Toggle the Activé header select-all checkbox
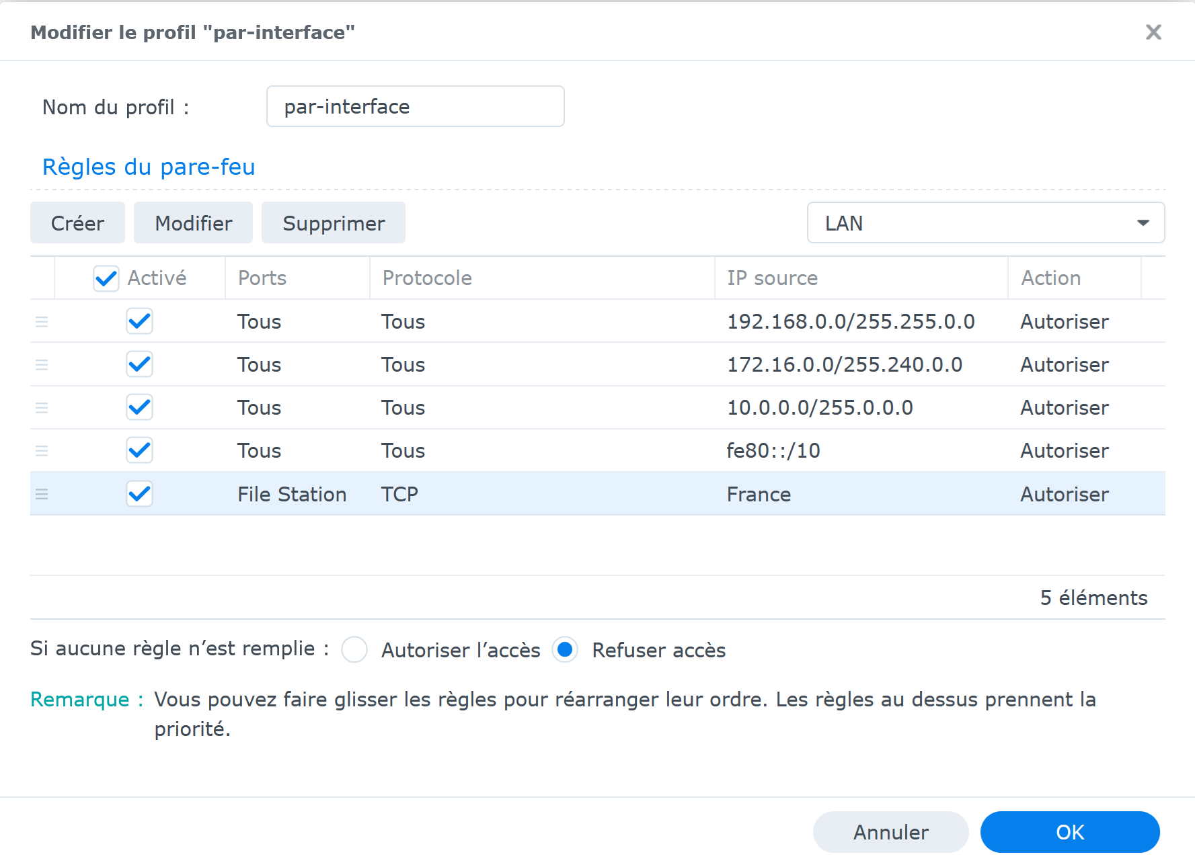Screen dimensions: 1195x865 (x=106, y=278)
